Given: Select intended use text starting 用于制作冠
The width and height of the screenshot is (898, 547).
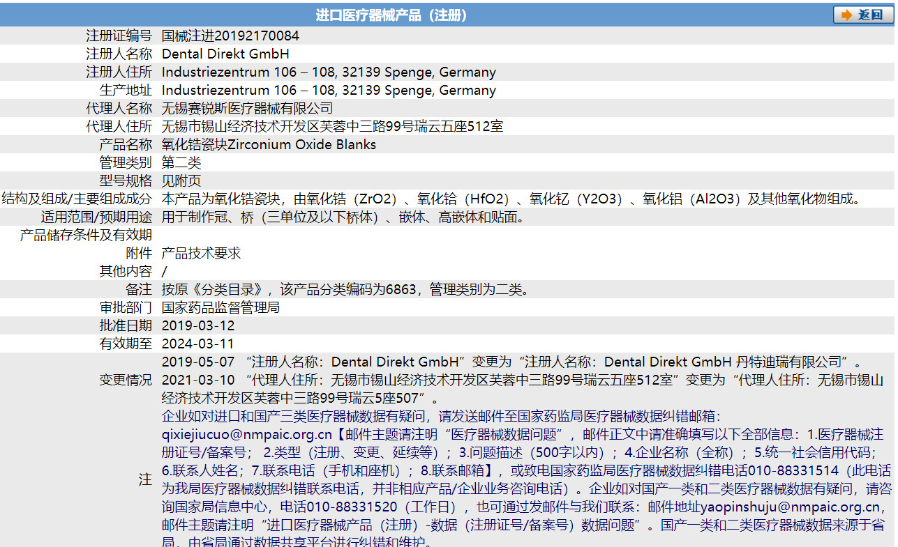Looking at the screenshot, I should click(x=343, y=217).
